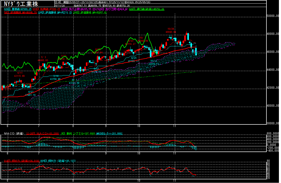Click the MACD (終値) panel title

point(14,134)
